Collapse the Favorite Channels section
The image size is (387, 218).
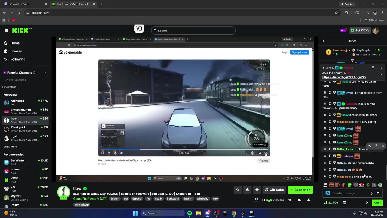(x=45, y=73)
